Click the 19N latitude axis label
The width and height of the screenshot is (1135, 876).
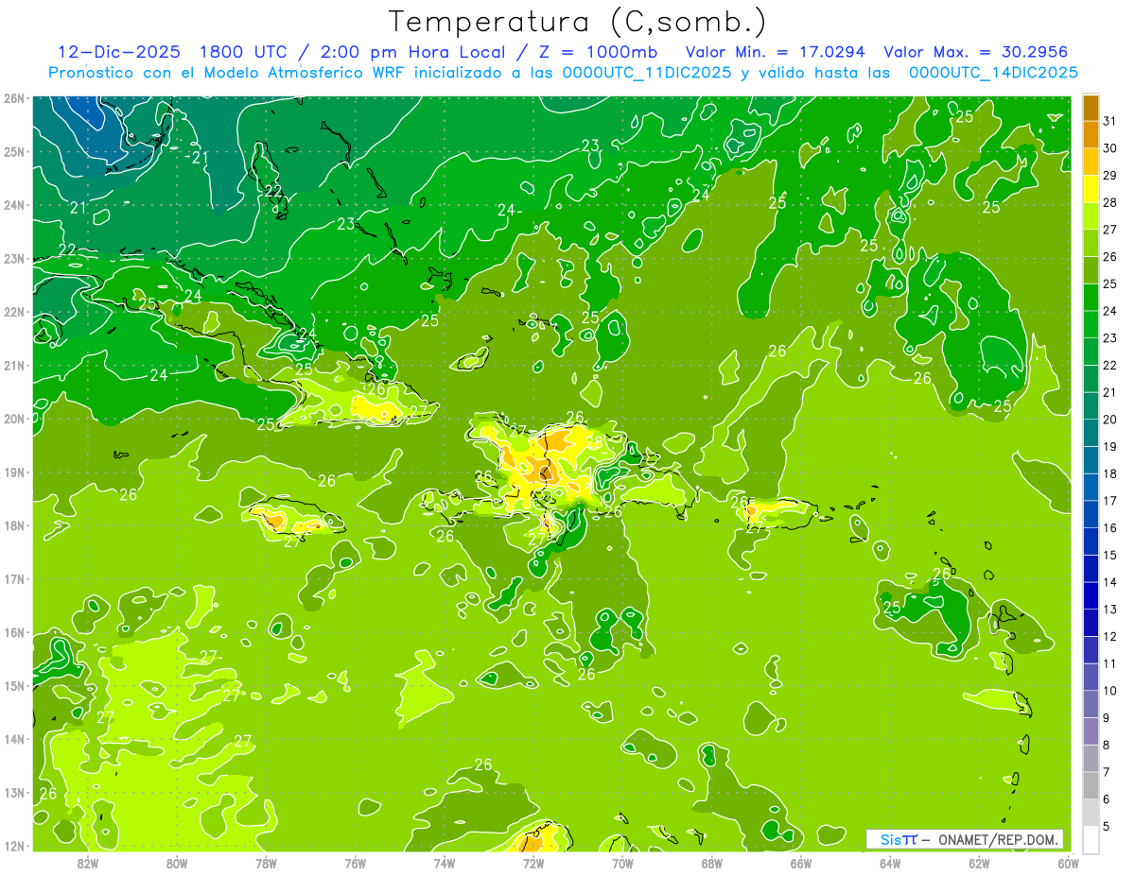click(13, 472)
